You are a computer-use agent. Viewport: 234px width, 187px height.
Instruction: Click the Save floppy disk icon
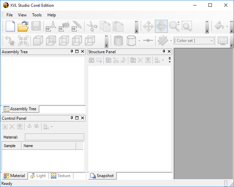[x=36, y=26]
